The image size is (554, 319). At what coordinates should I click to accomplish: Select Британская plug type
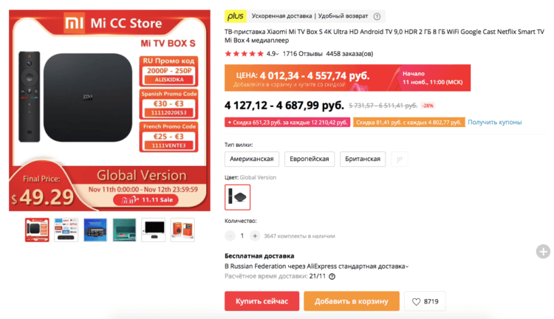pyautogui.click(x=363, y=159)
